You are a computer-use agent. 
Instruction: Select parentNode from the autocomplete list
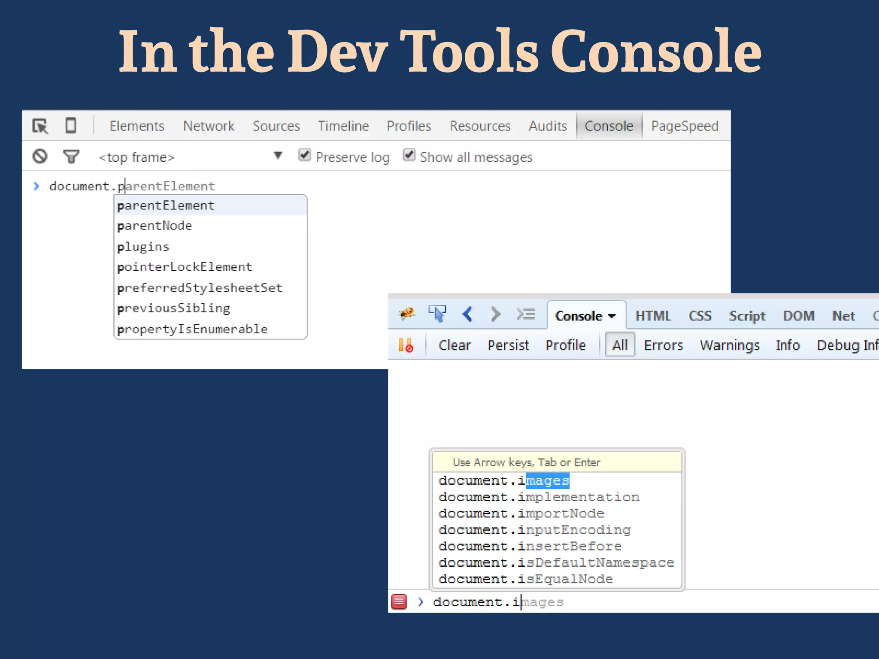(155, 226)
